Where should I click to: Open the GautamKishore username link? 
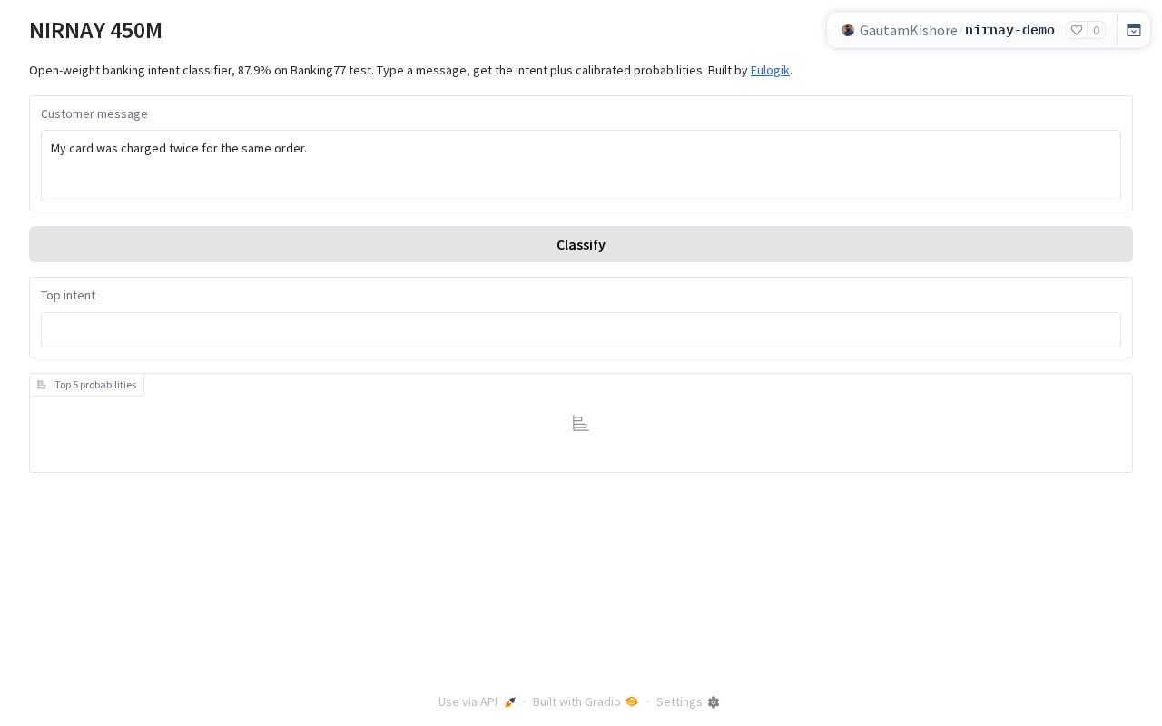click(908, 30)
